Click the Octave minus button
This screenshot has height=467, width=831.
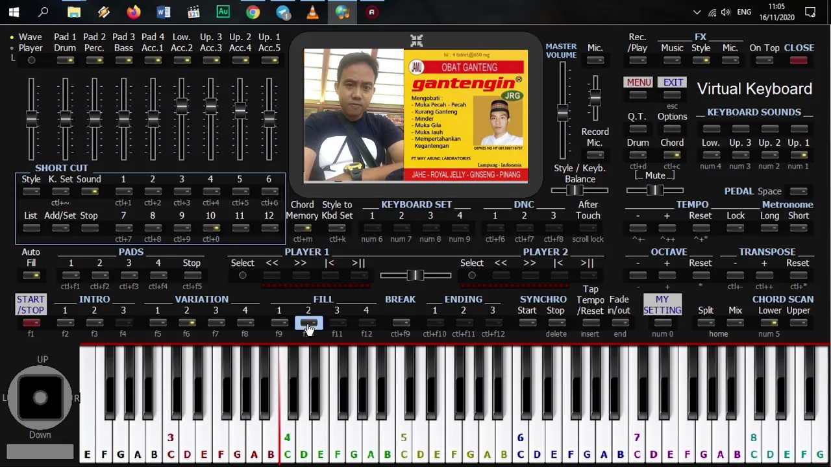(x=638, y=276)
